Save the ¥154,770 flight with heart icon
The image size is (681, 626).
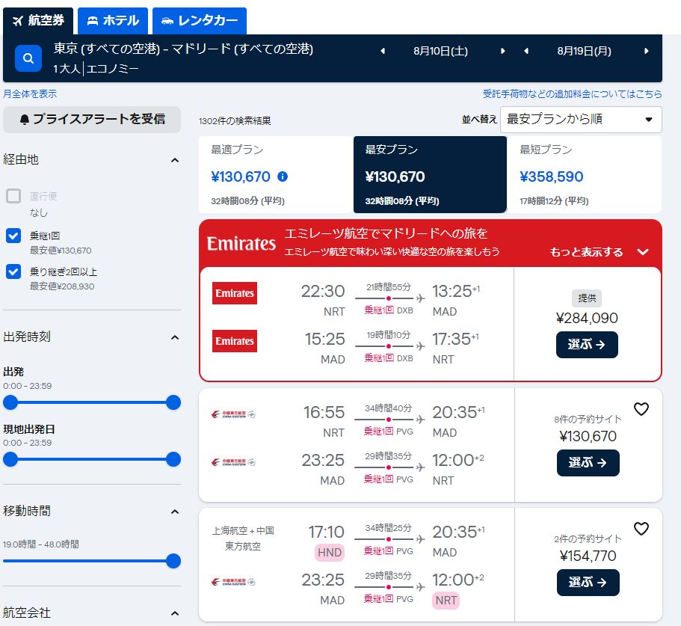(x=641, y=529)
